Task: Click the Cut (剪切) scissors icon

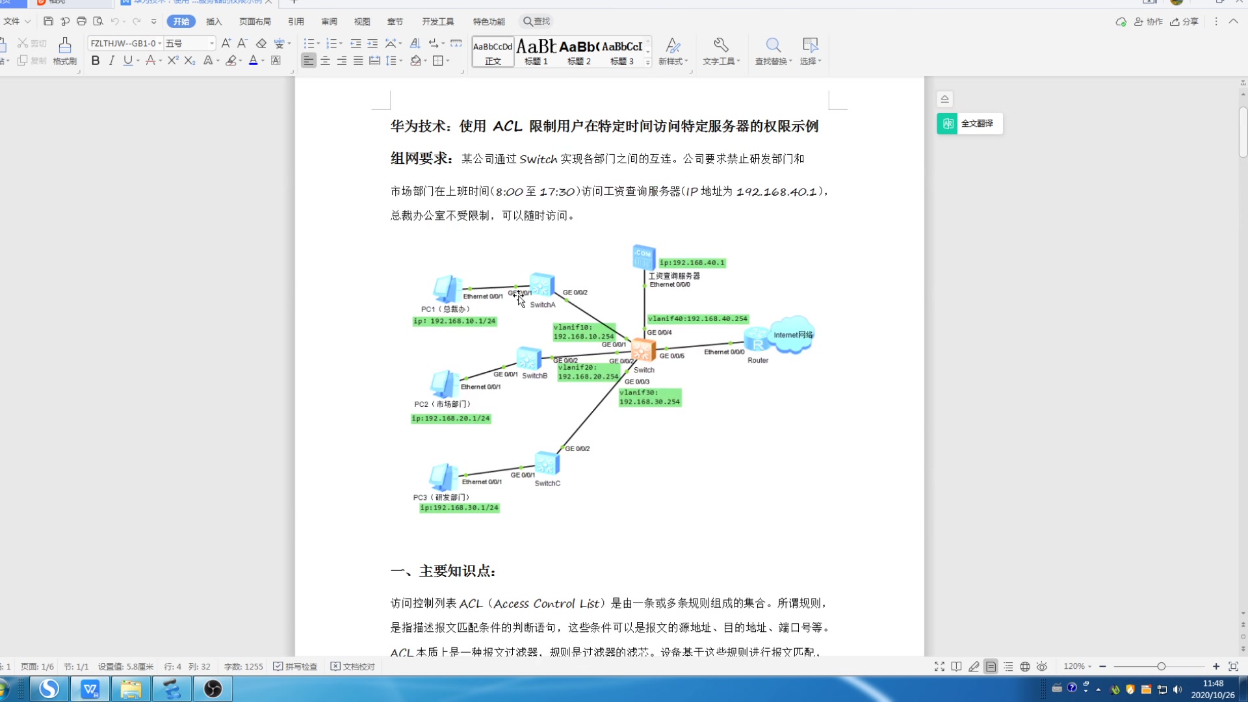Action: 23,43
